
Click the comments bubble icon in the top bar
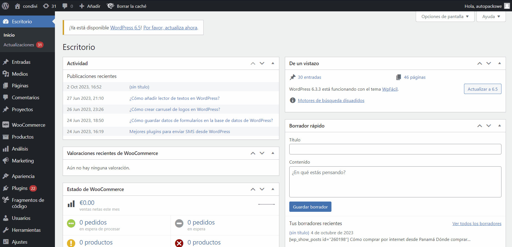[x=65, y=6]
